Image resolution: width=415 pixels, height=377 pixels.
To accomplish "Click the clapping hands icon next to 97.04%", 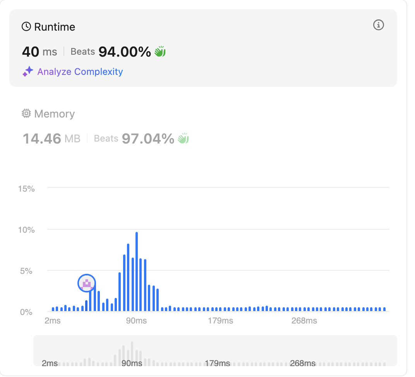I will click(183, 138).
